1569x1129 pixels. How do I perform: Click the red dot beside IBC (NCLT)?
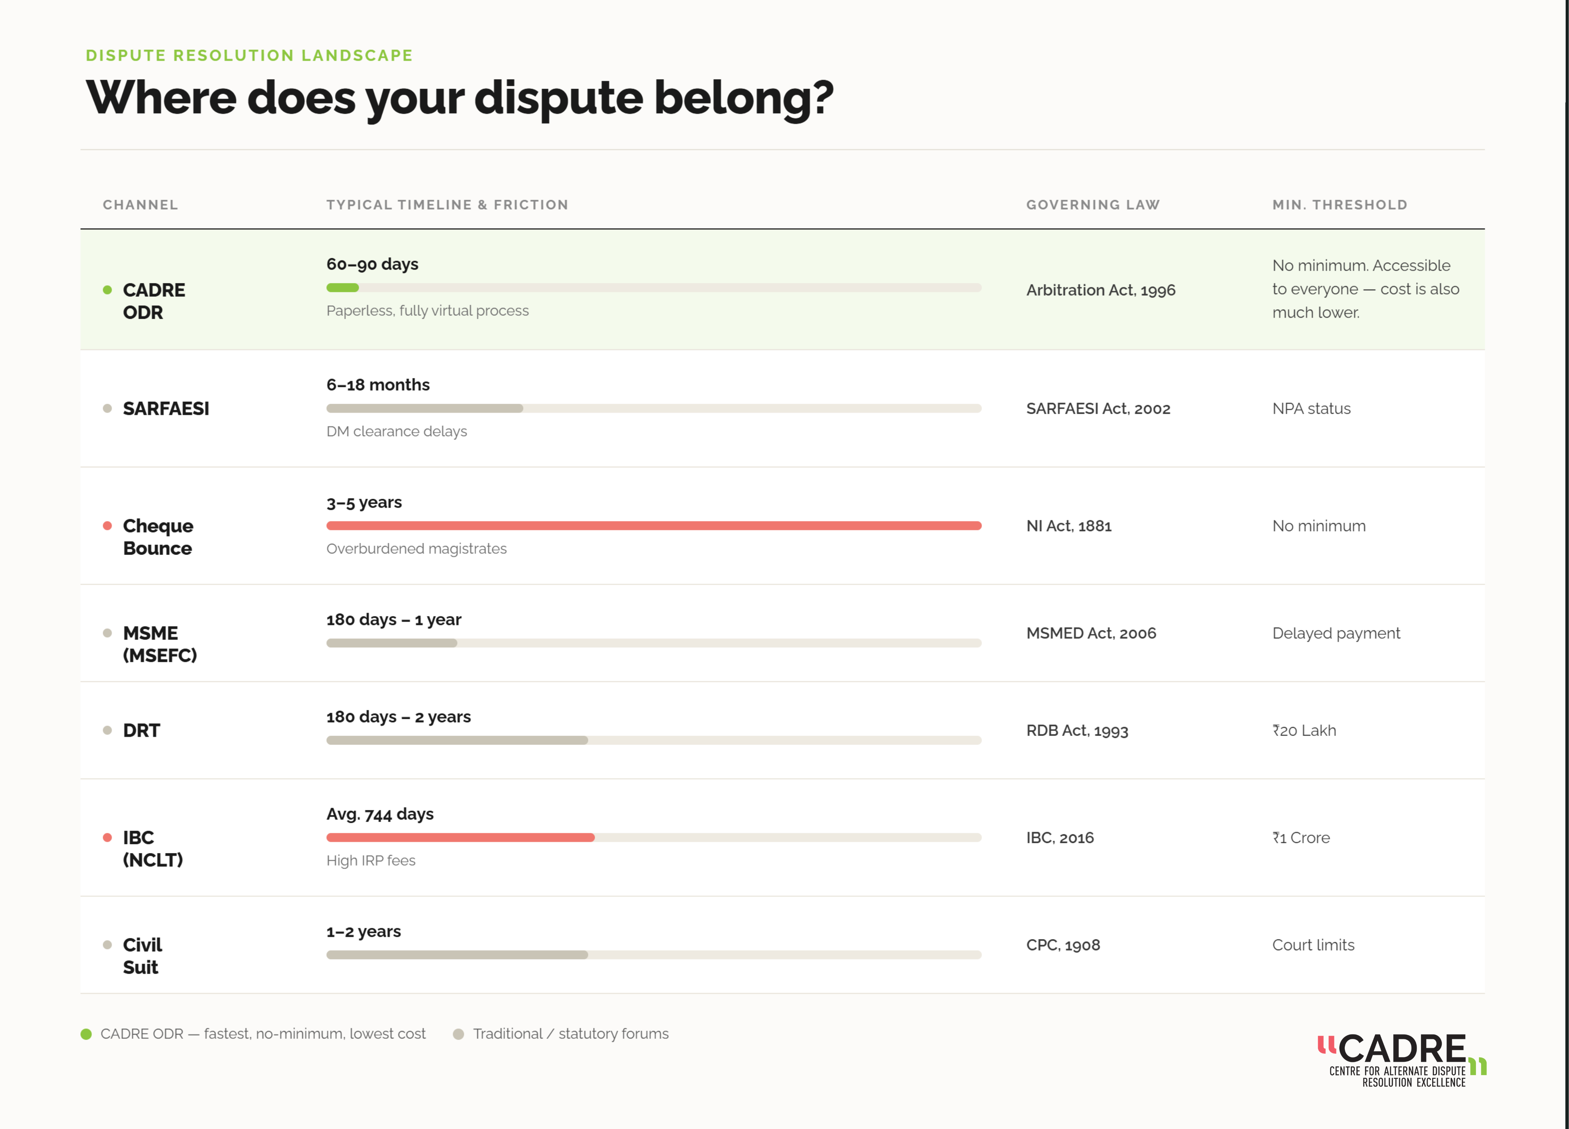pos(107,837)
